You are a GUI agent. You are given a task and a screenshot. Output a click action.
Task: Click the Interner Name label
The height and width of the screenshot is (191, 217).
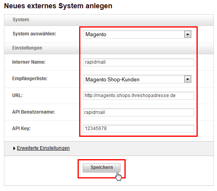click(29, 62)
